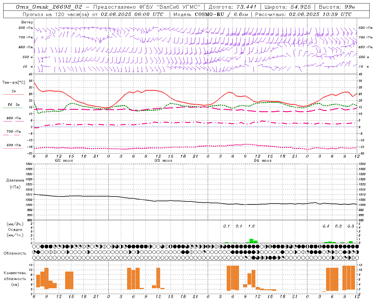Viewport: 374px width, 299px height.
Task: Select the data provider text ФГБУ "ЗапСиб УГМС"
Action: point(170,7)
